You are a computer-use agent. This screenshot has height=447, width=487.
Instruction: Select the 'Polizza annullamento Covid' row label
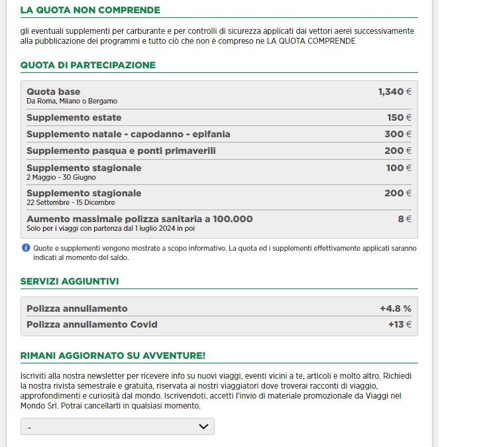[x=92, y=324]
